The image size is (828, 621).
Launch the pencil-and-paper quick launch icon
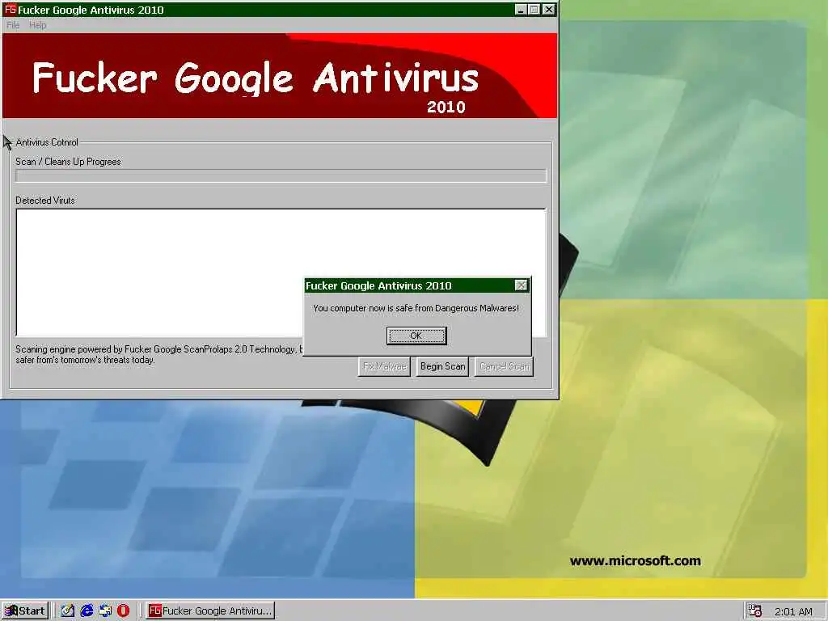coord(68,611)
